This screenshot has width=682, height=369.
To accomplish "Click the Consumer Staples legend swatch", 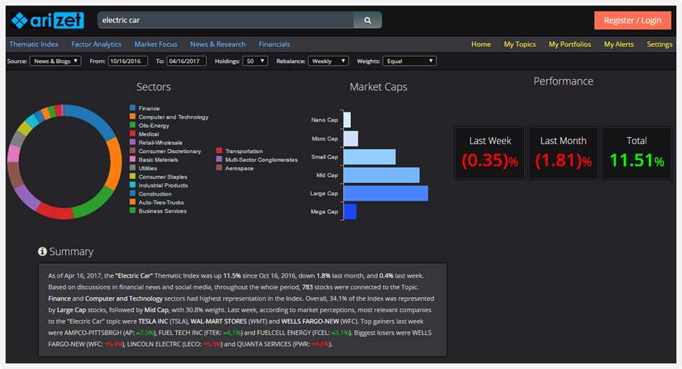I will tap(133, 176).
